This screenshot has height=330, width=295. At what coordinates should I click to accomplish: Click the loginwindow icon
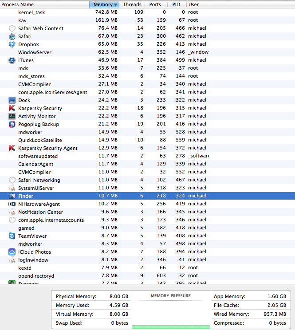12,260
